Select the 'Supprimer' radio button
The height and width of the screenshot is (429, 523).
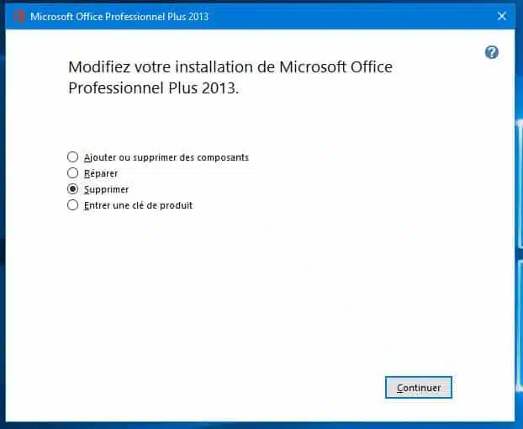(73, 189)
